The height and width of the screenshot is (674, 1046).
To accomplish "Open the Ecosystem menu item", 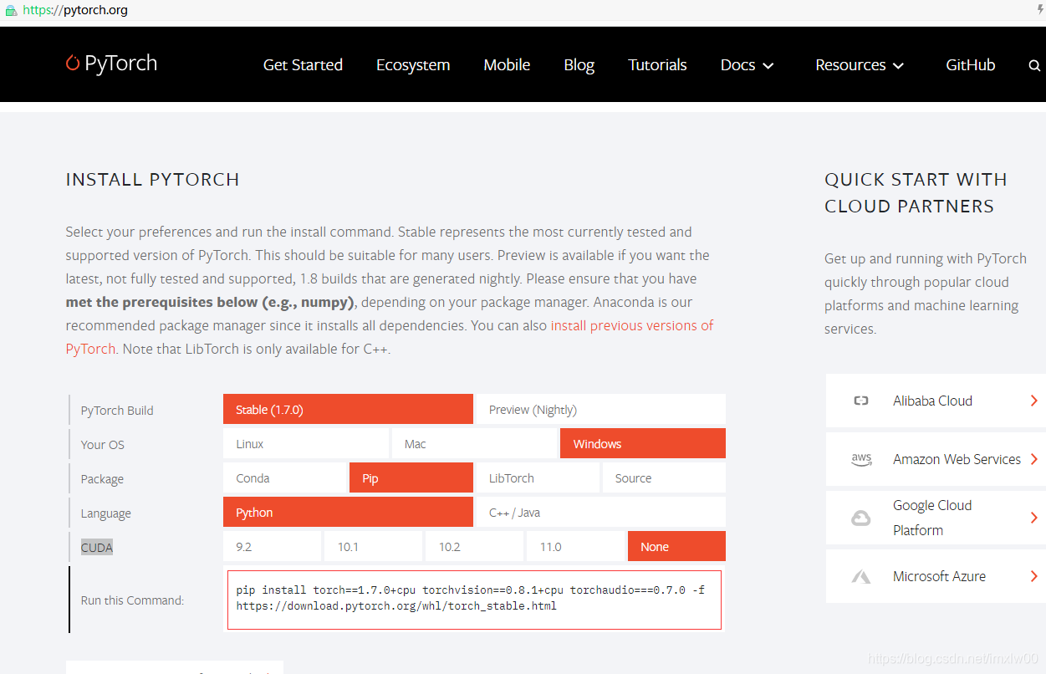I will tap(413, 65).
